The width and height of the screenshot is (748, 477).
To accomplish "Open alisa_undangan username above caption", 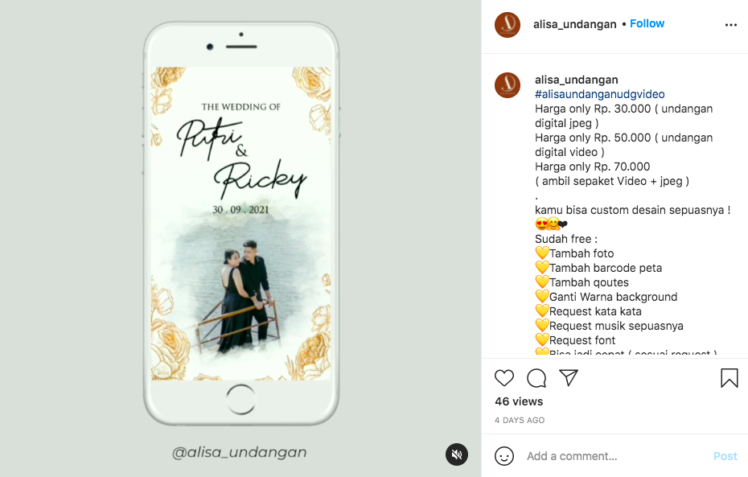I will (576, 80).
